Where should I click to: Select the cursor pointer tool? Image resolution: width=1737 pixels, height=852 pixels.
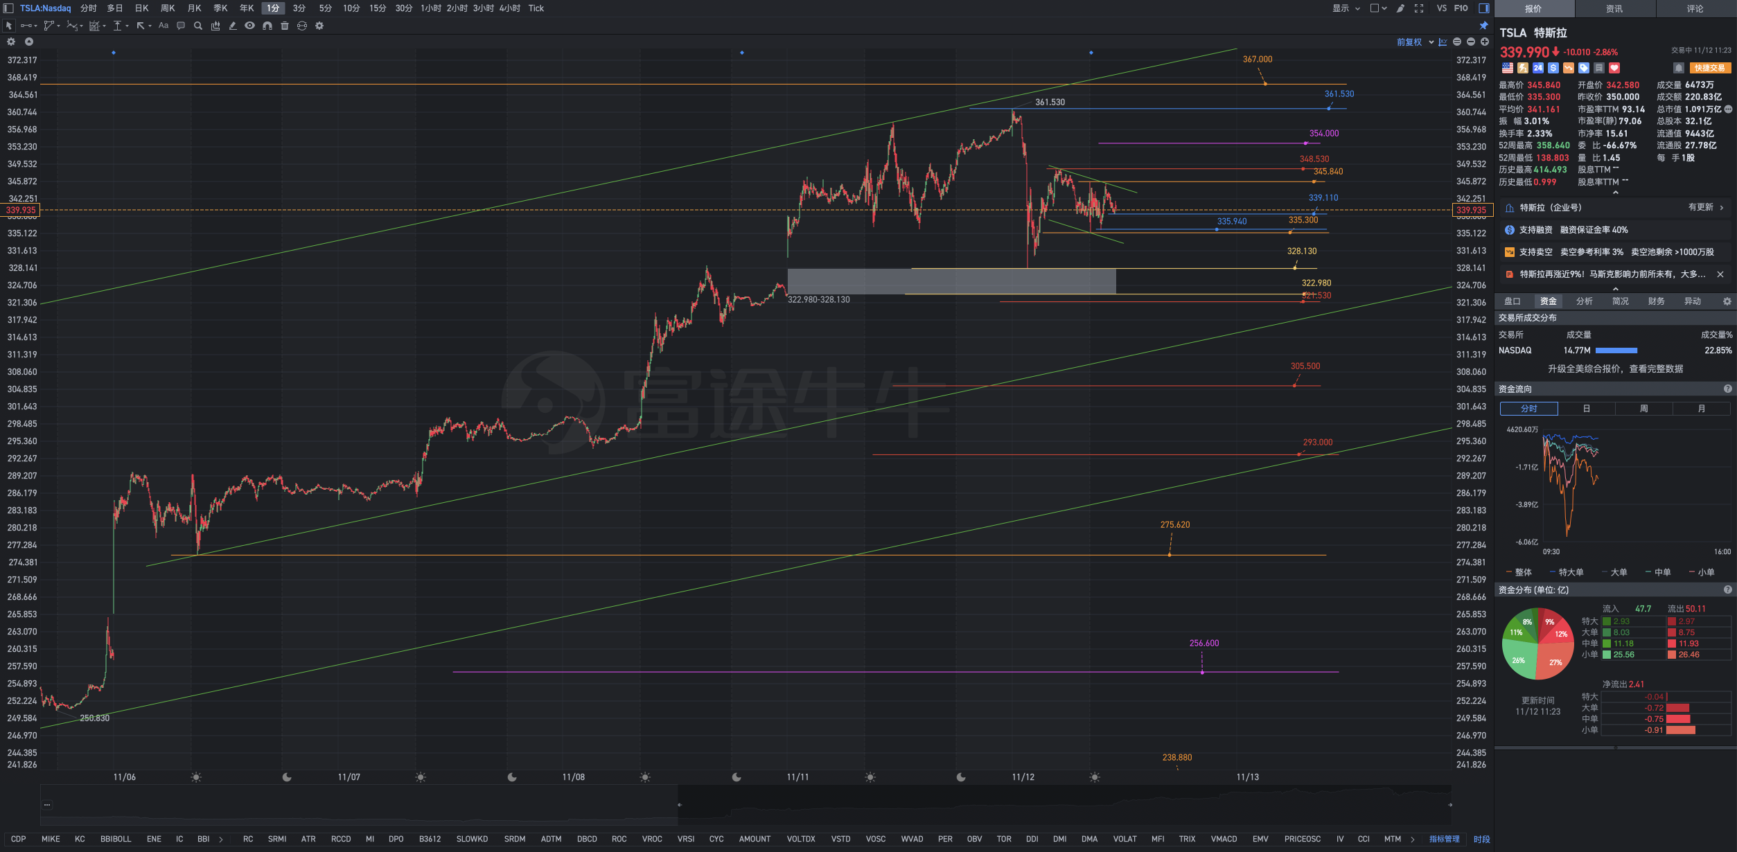[9, 26]
